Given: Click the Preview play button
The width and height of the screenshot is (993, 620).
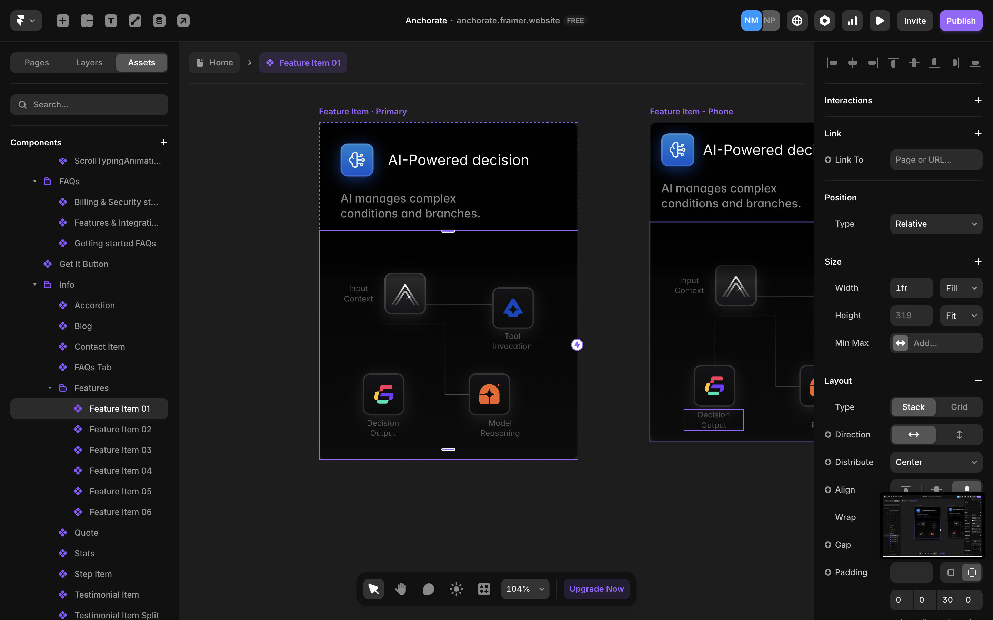Looking at the screenshot, I should pos(879,21).
